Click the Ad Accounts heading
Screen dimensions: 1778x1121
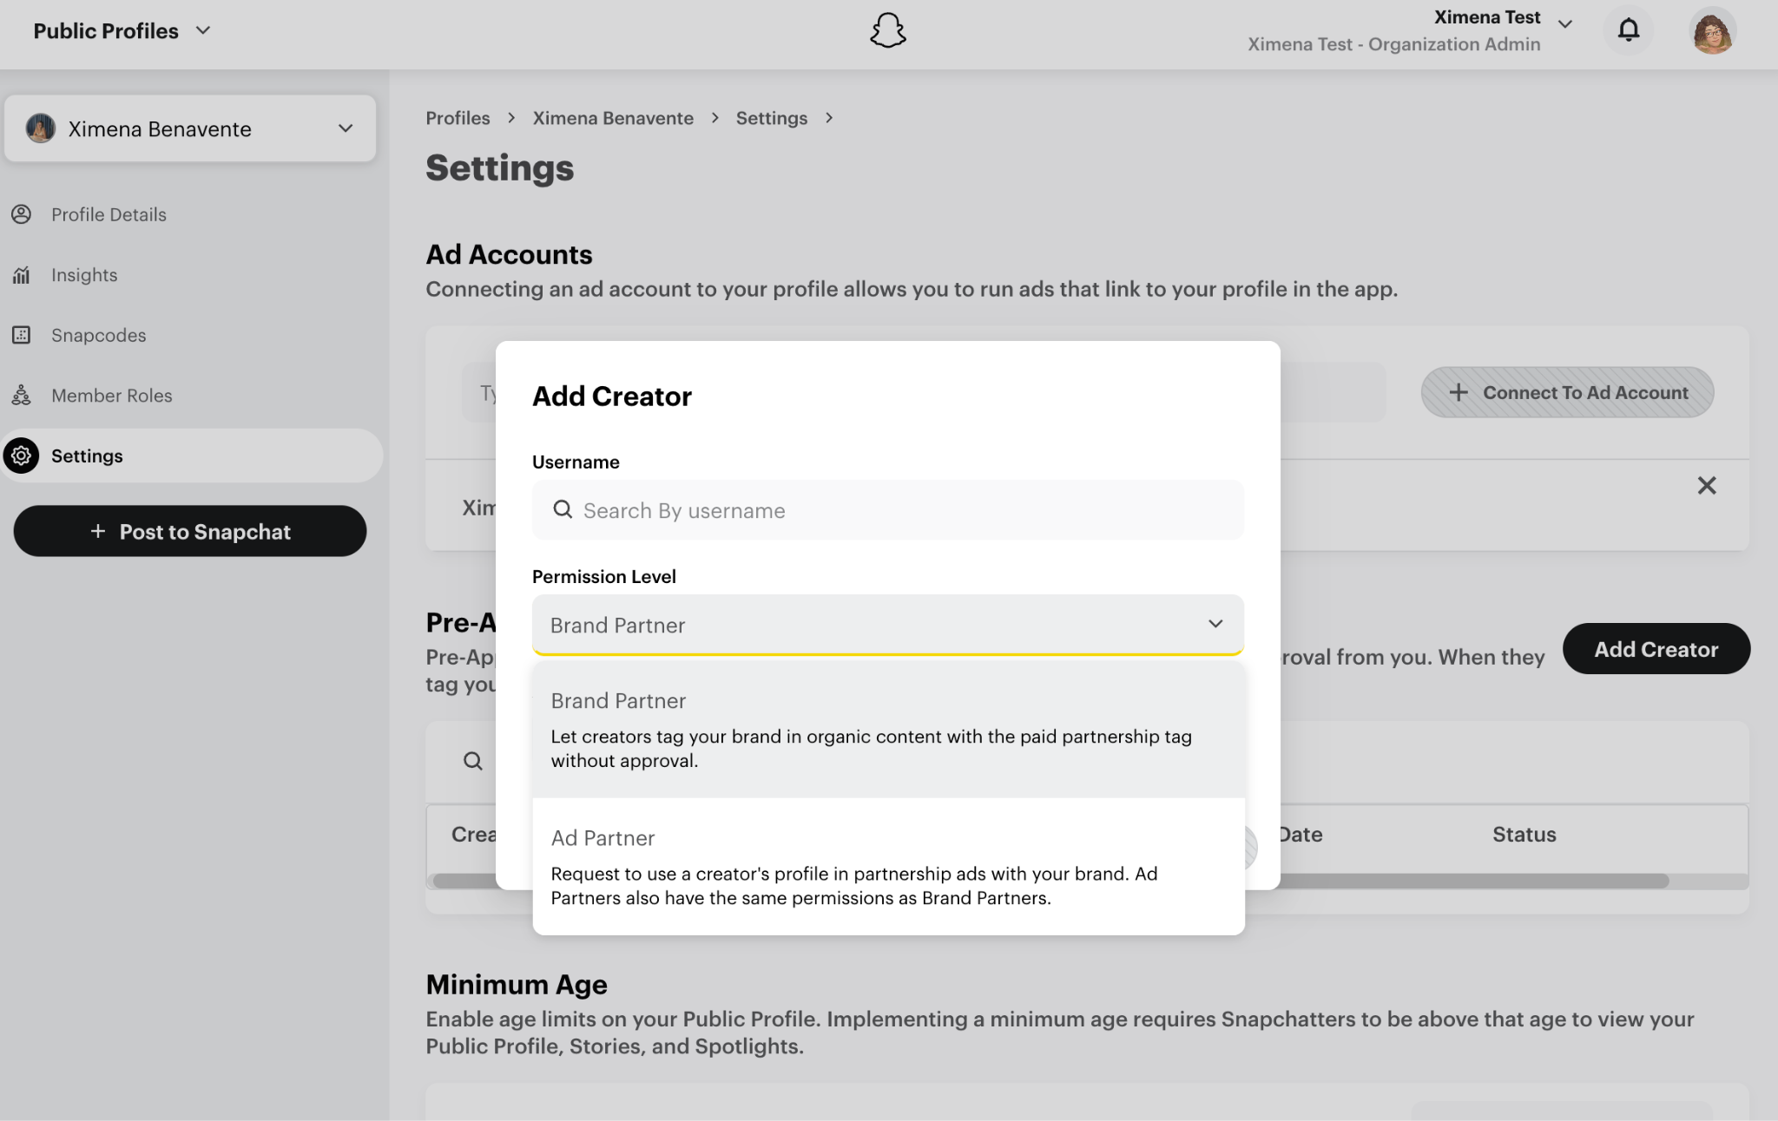(x=509, y=254)
